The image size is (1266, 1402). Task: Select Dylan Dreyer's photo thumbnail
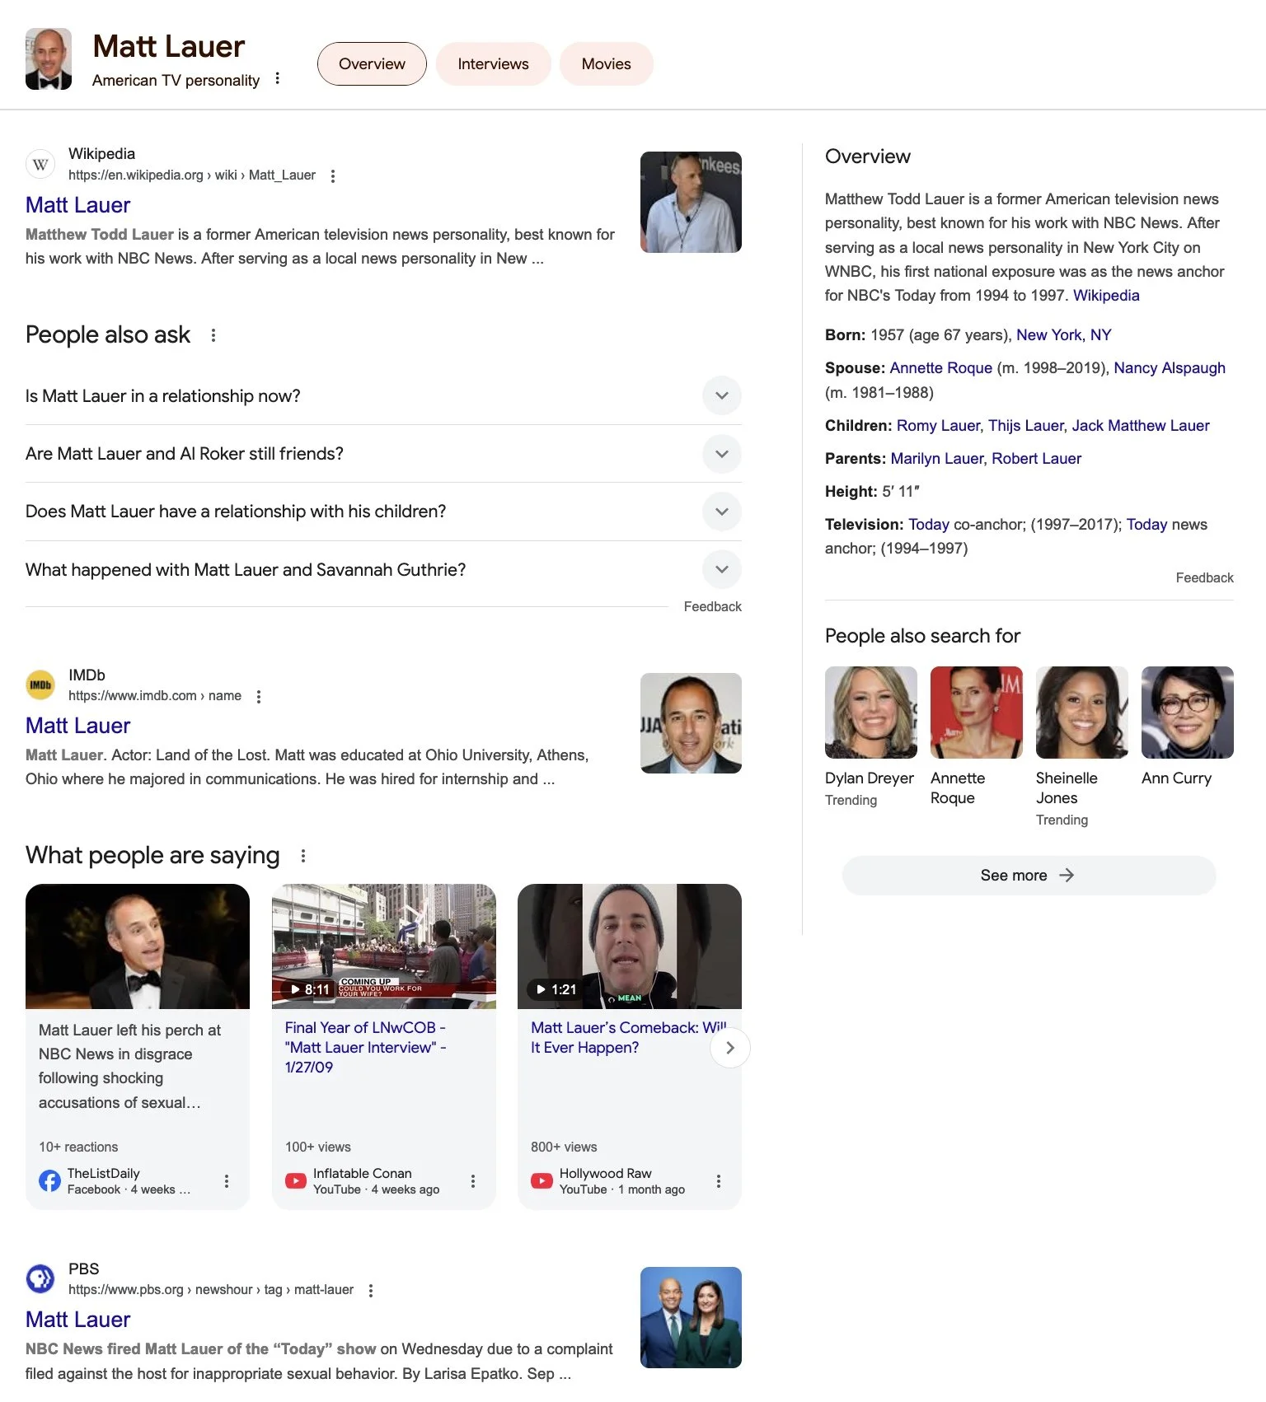(871, 713)
